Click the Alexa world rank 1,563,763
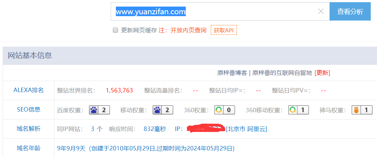This screenshot has width=377, height=157. (119, 91)
